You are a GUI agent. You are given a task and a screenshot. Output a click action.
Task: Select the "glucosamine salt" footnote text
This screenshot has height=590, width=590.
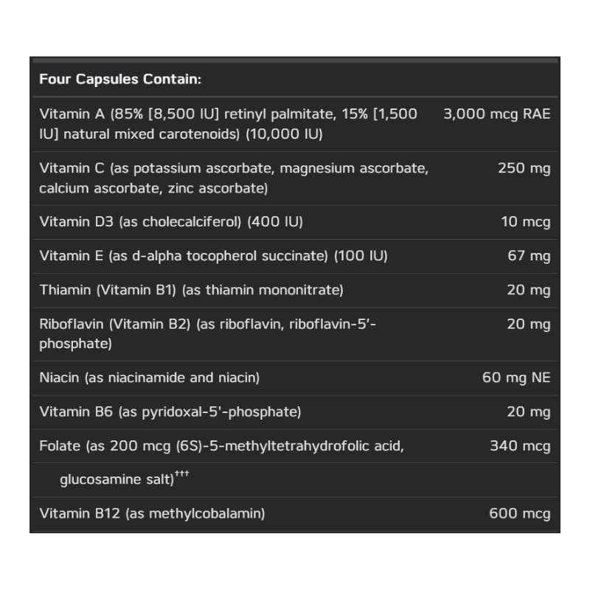point(116,479)
